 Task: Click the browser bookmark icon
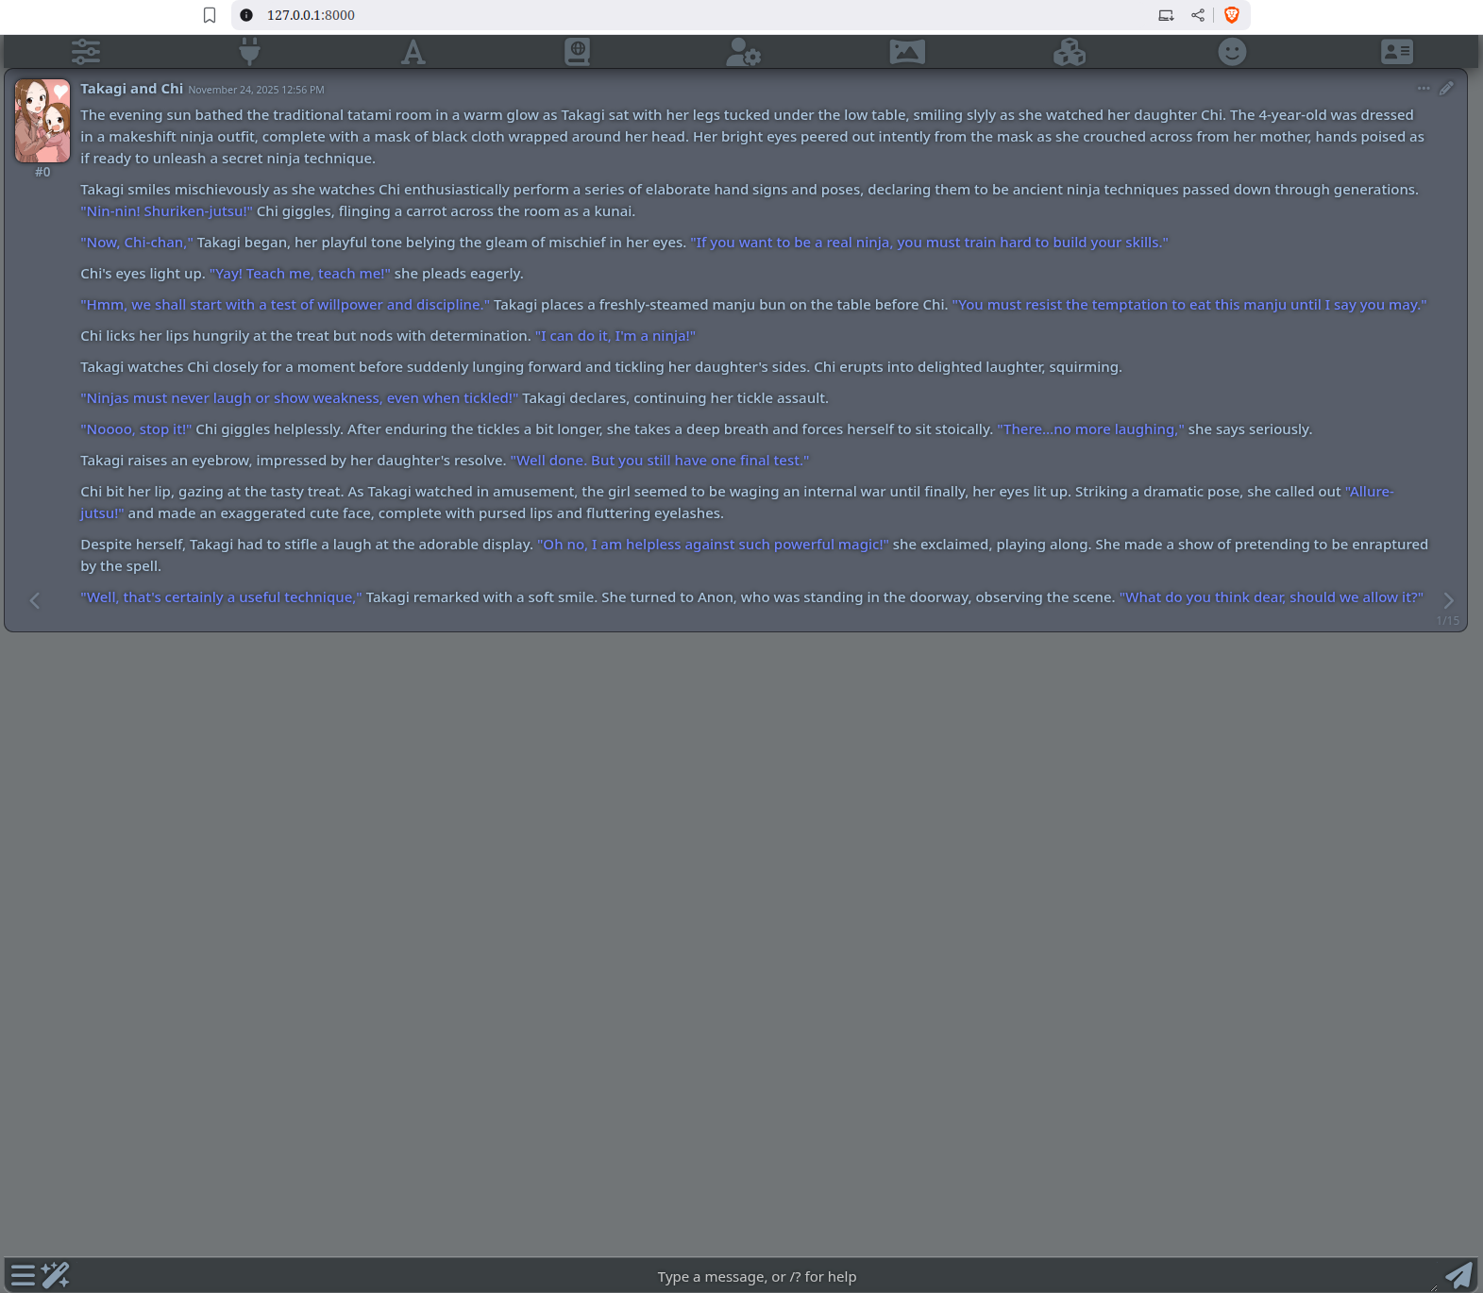(210, 15)
